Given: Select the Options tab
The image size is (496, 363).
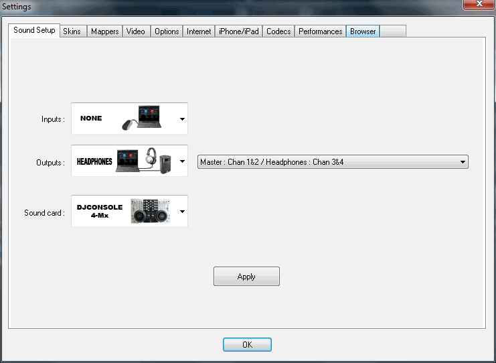Looking at the screenshot, I should coord(167,31).
